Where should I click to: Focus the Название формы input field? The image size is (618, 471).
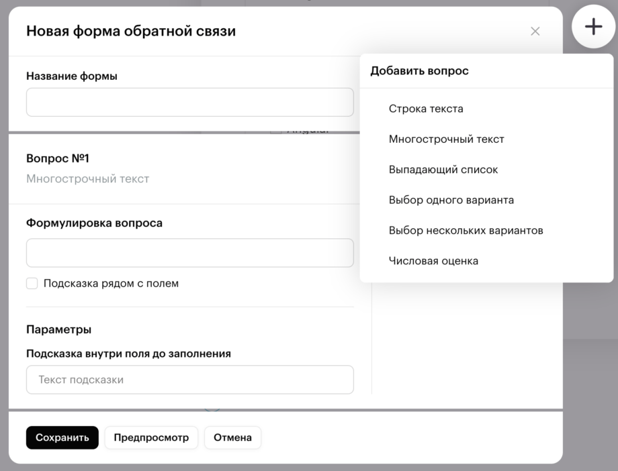point(189,103)
